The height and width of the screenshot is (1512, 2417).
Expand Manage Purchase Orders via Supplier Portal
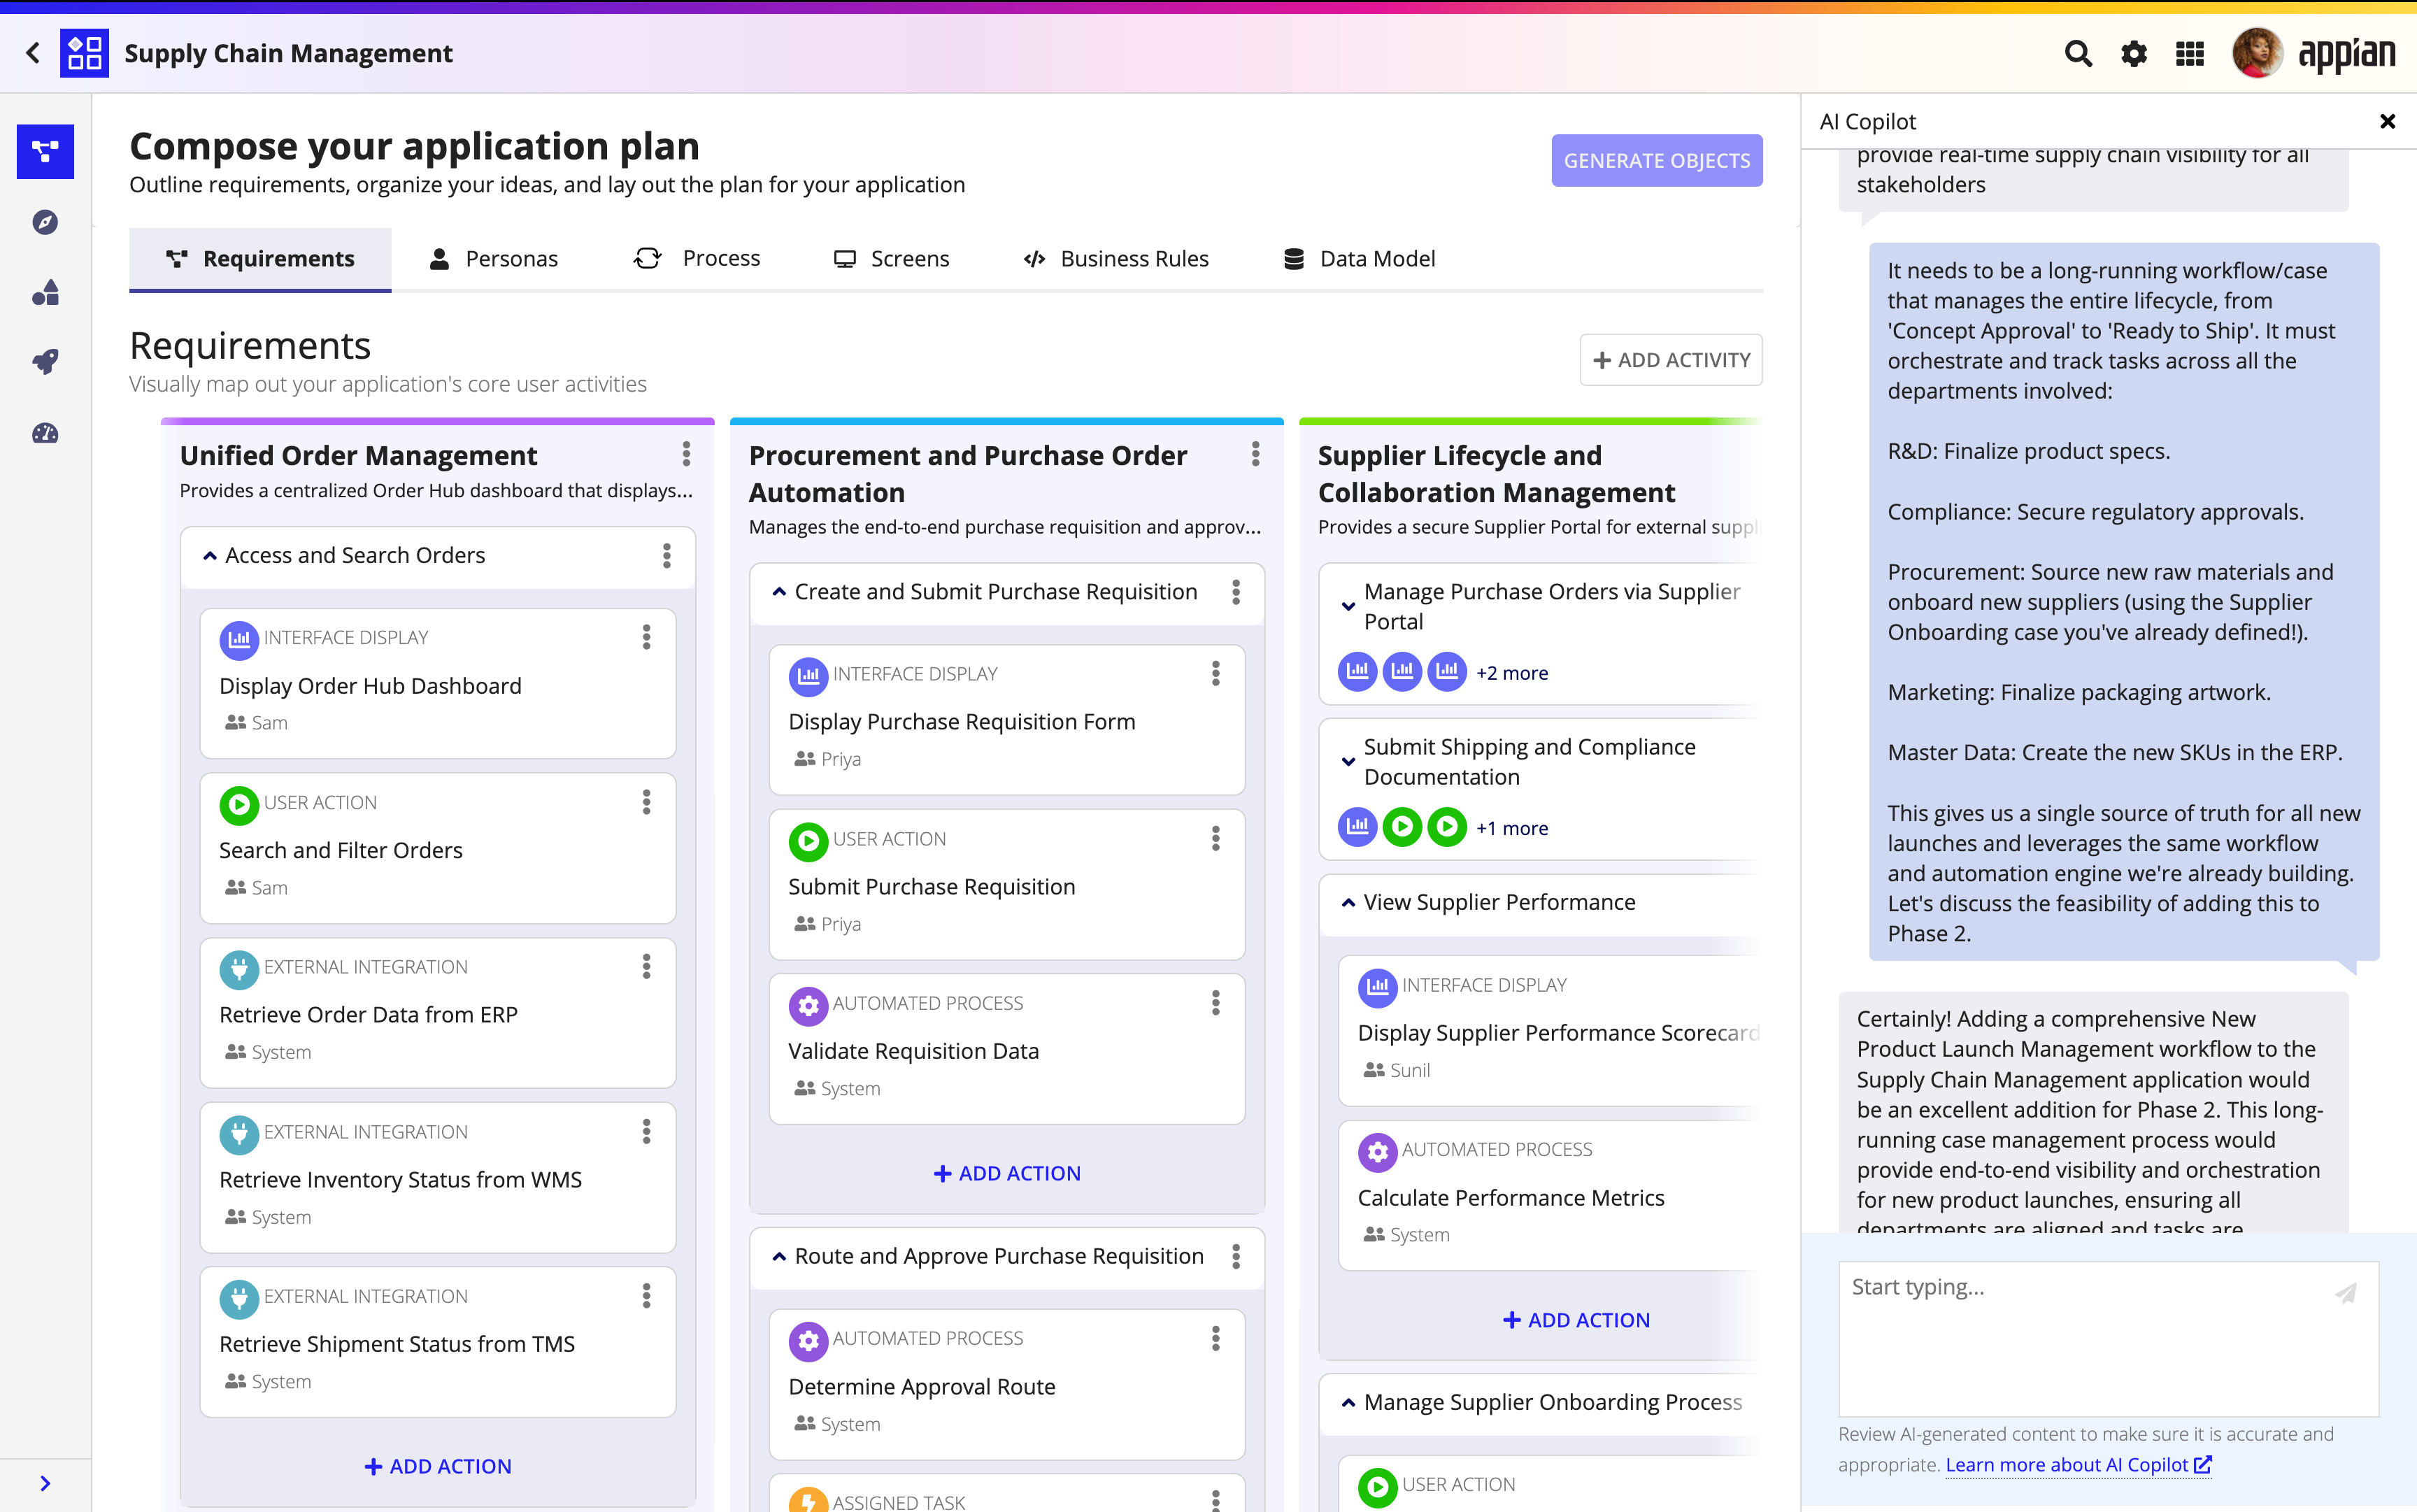[x=1348, y=607]
